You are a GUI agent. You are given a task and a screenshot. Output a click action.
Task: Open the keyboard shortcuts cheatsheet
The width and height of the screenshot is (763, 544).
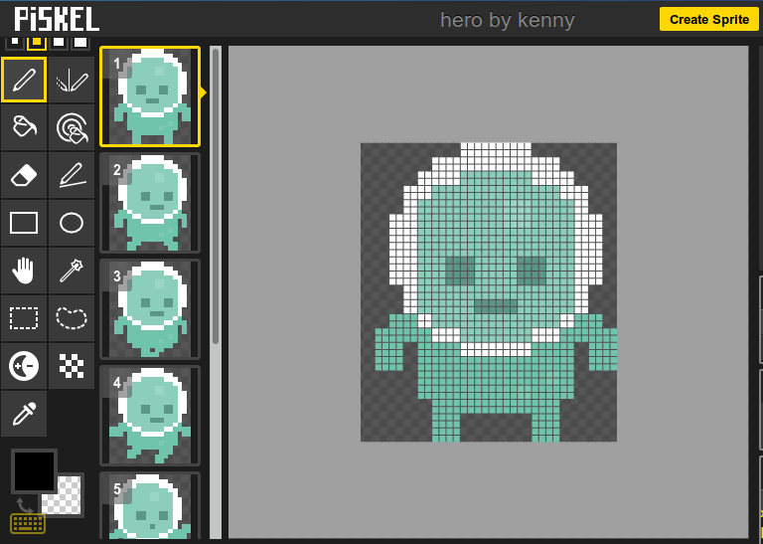click(x=28, y=523)
